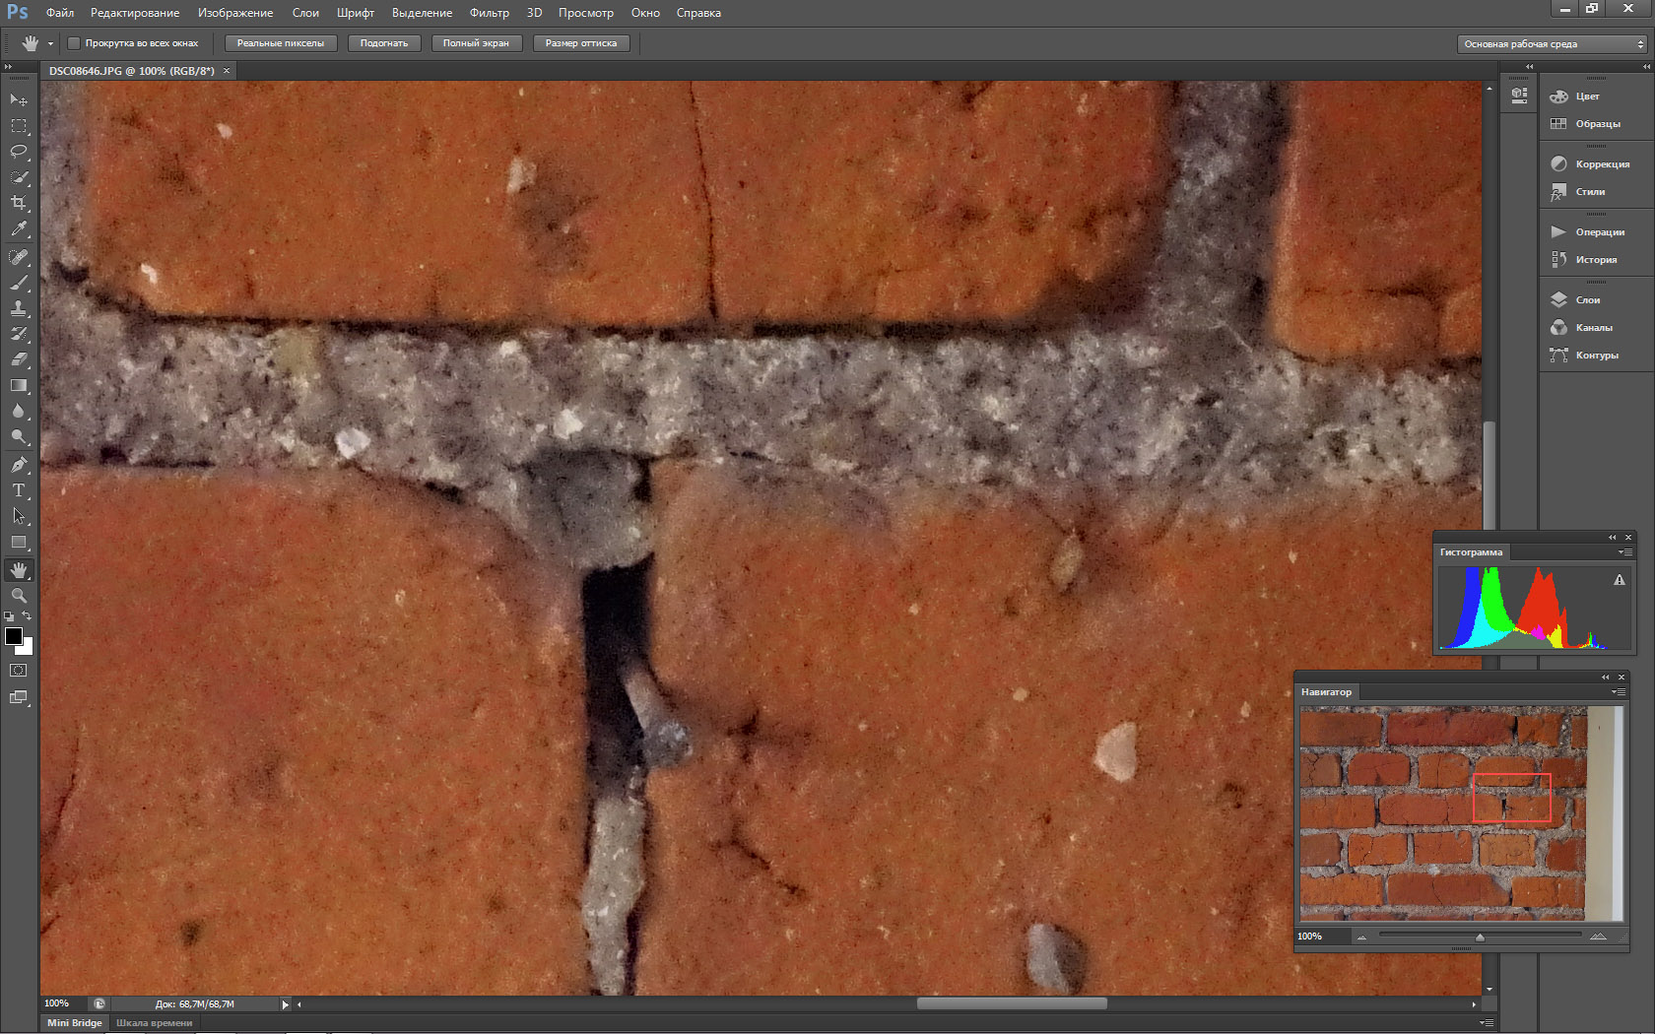This screenshot has width=1655, height=1034.
Task: Activate the Type tool
Action: click(19, 490)
